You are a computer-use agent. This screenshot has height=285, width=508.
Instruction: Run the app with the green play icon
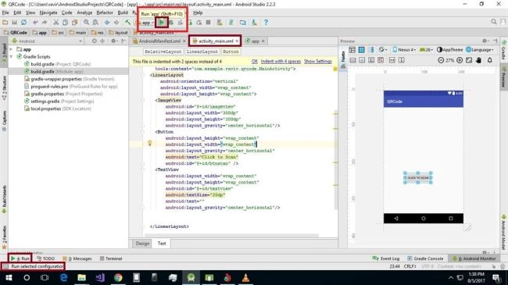(x=161, y=23)
